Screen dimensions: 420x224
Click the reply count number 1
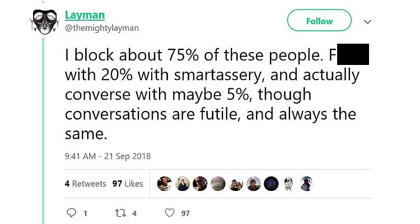click(85, 213)
